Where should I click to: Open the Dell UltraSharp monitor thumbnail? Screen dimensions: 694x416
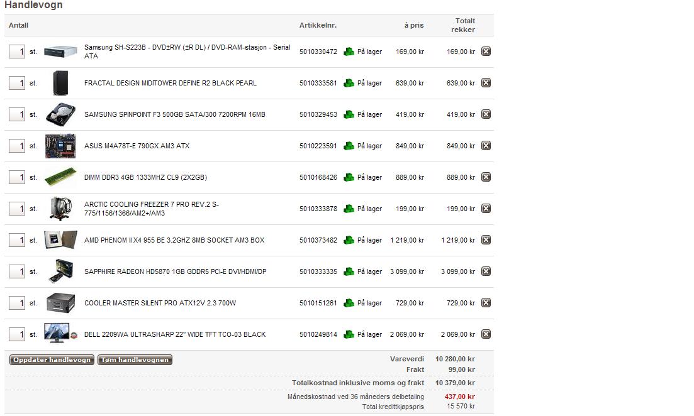[x=60, y=333]
